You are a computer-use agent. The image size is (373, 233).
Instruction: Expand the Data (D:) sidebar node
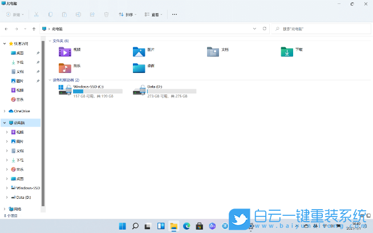pos(7,197)
